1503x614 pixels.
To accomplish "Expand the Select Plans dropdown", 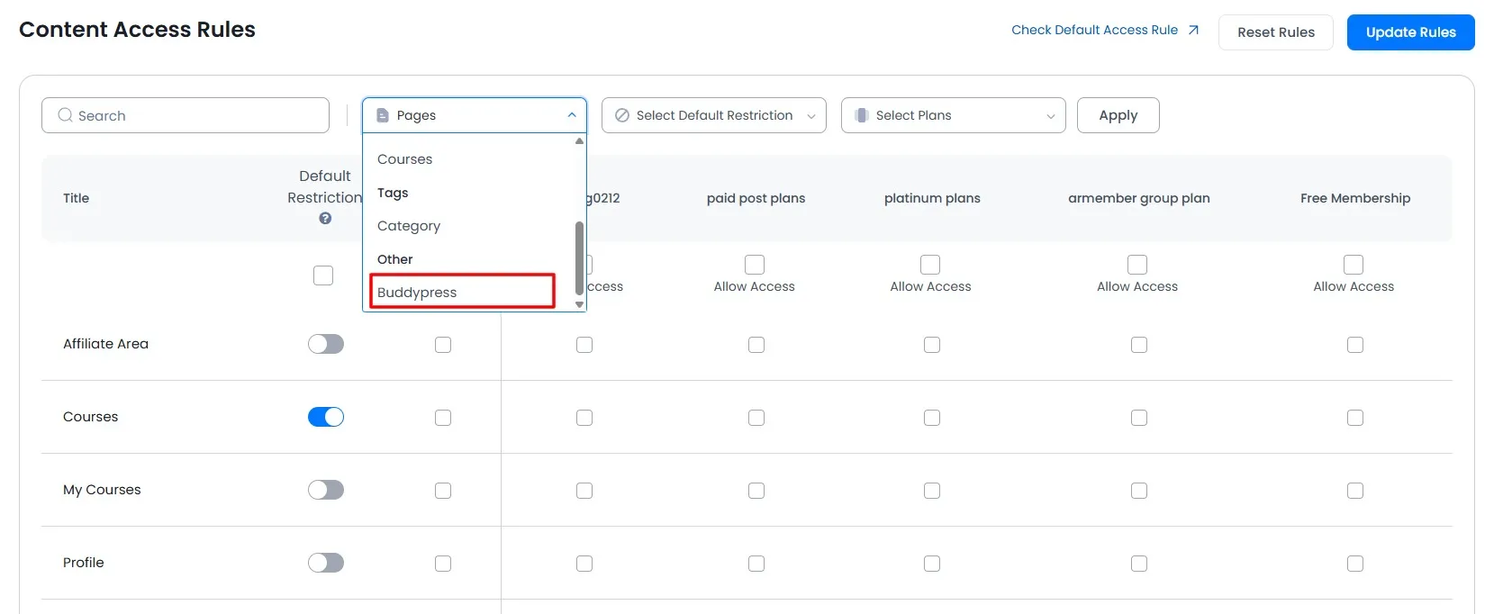I will point(953,115).
